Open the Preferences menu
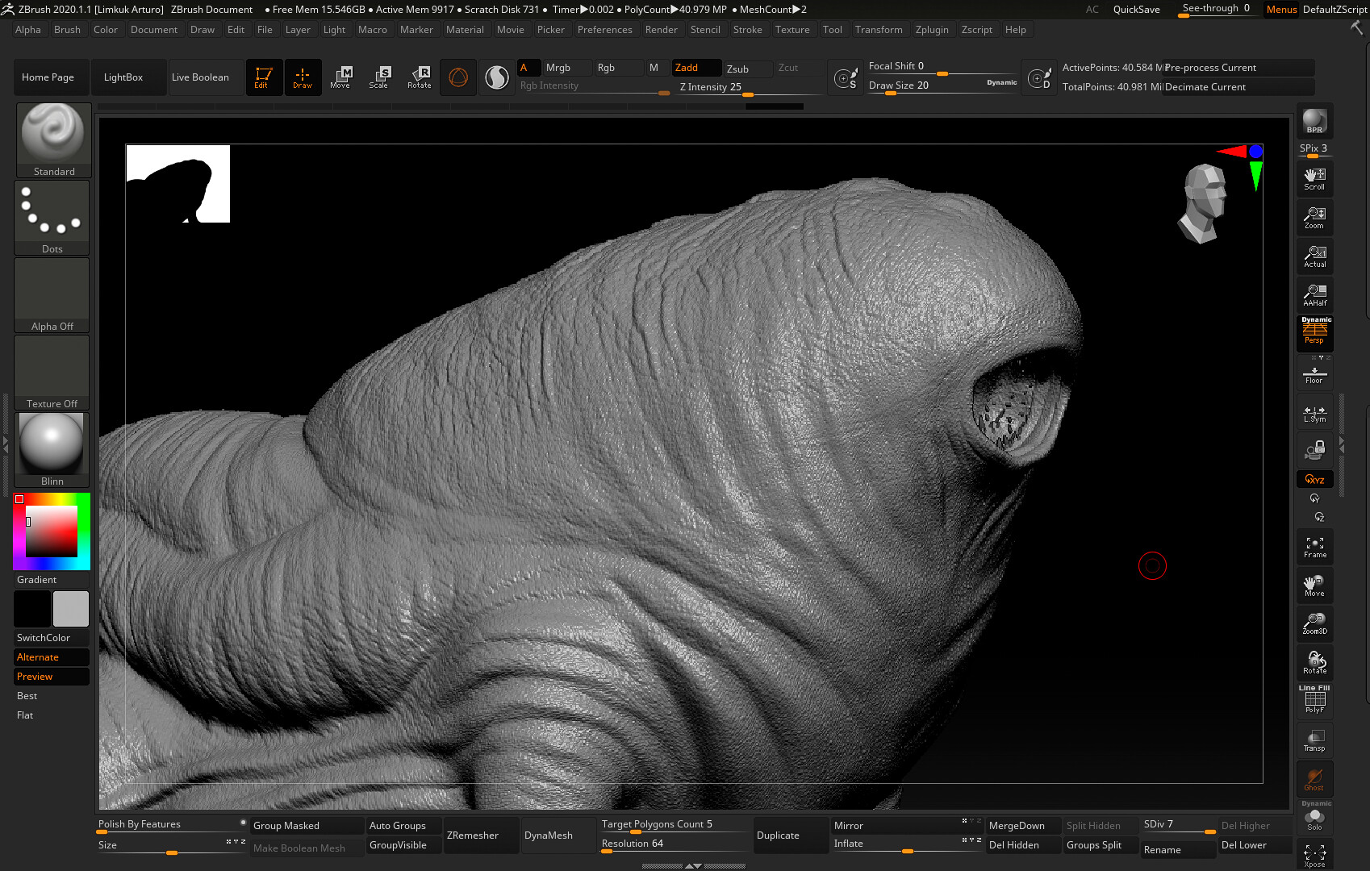The width and height of the screenshot is (1370, 871). coord(604,30)
